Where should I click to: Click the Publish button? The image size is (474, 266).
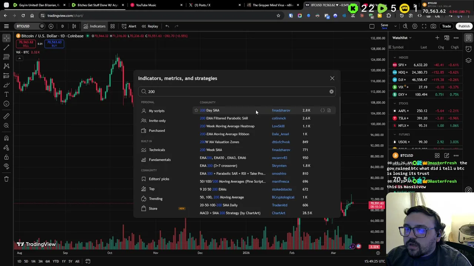464,26
